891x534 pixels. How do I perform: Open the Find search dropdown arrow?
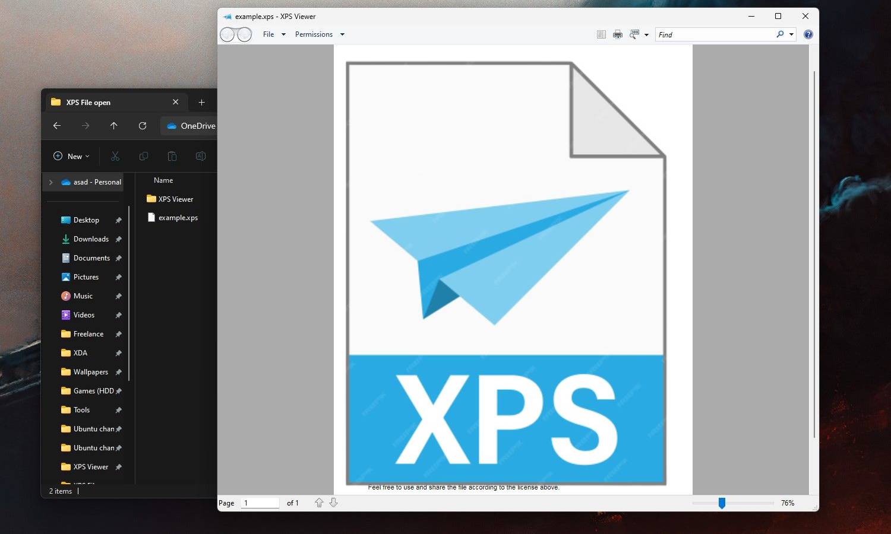[x=791, y=34]
